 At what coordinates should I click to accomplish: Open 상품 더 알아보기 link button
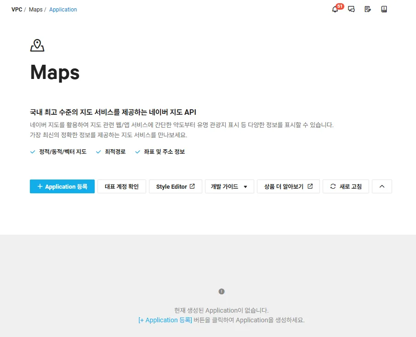(x=288, y=186)
